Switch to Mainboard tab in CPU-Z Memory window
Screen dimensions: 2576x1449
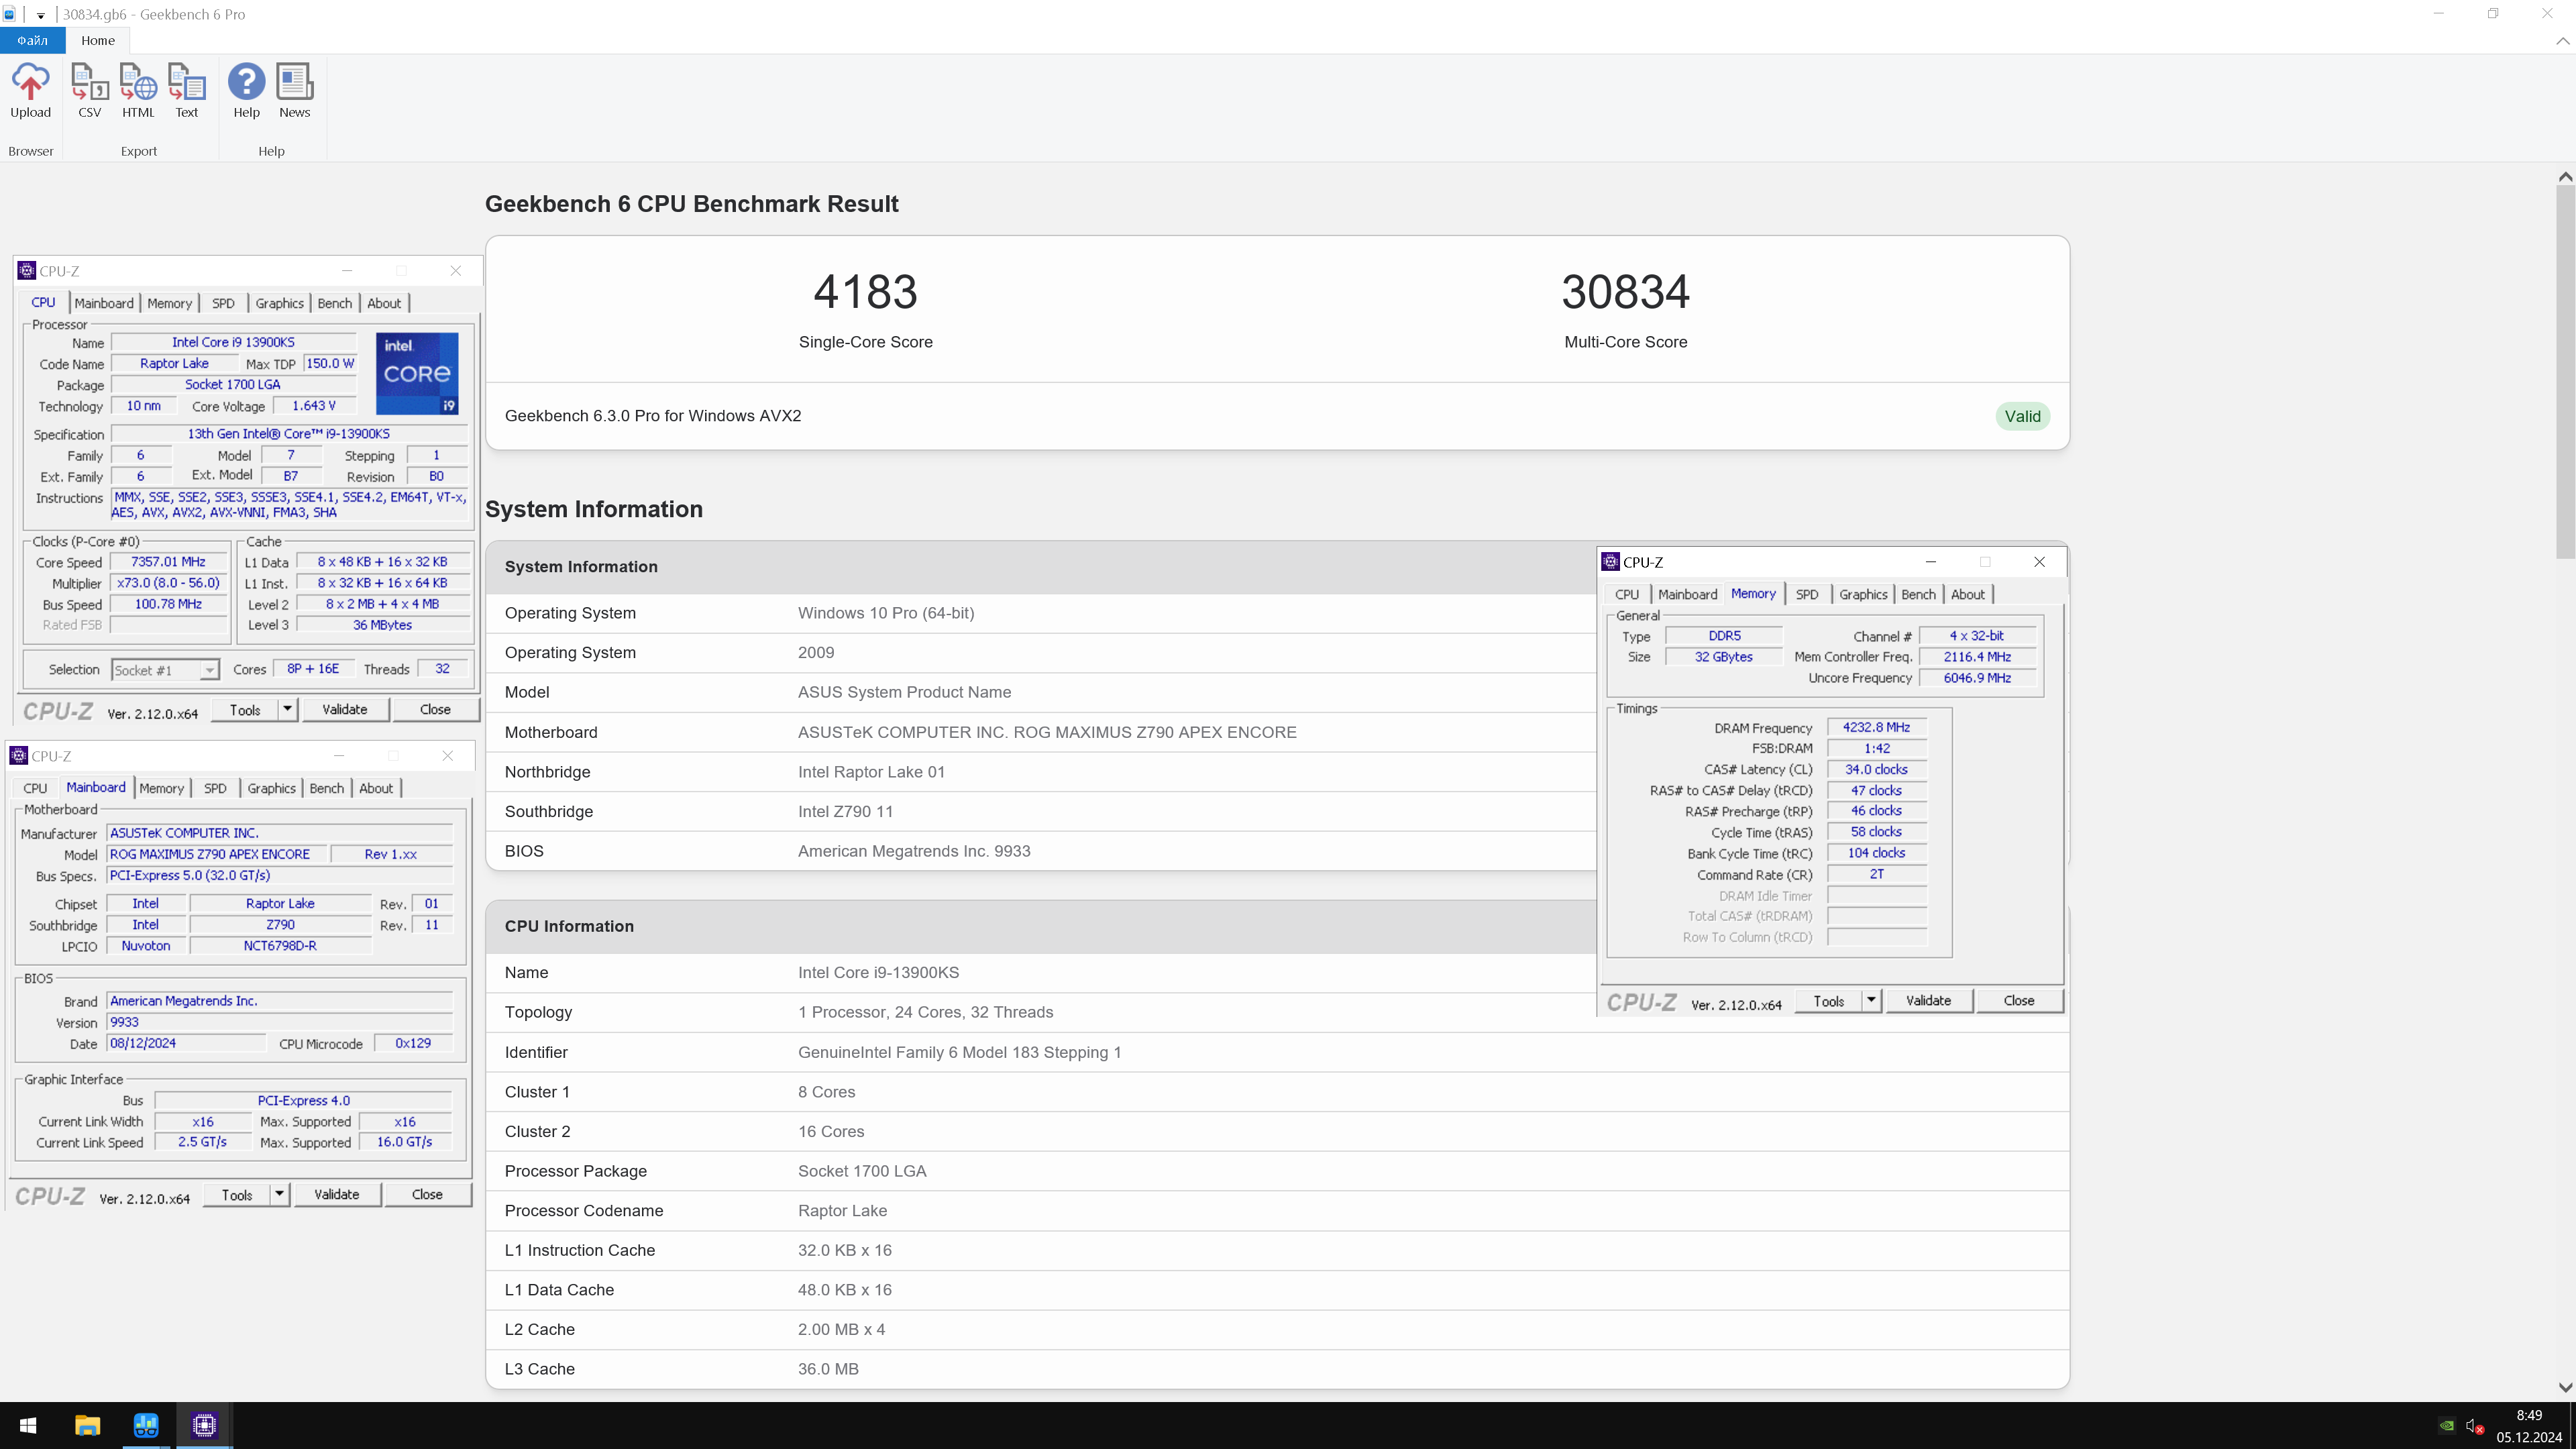[x=1687, y=594]
